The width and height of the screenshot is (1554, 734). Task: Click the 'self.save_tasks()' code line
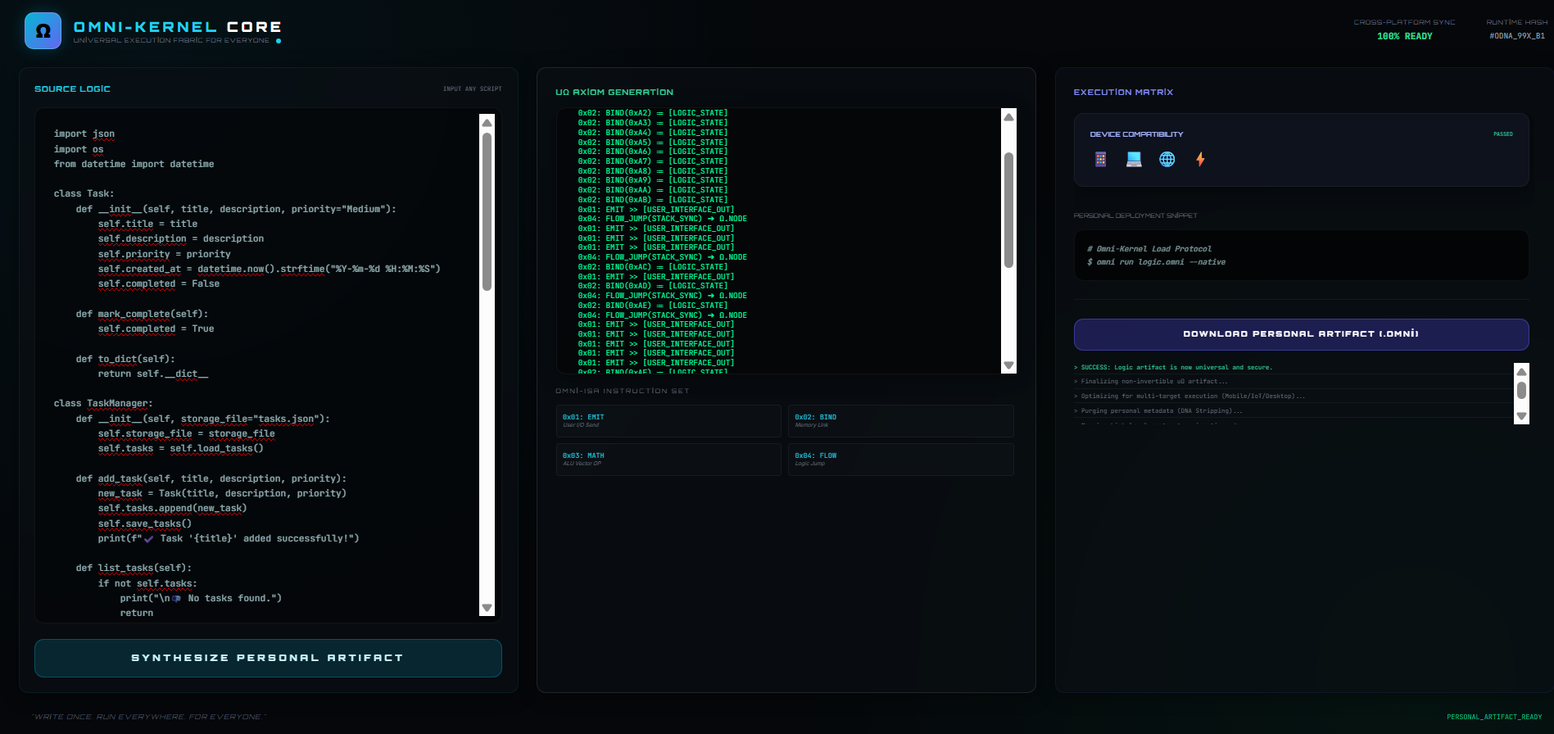(145, 524)
